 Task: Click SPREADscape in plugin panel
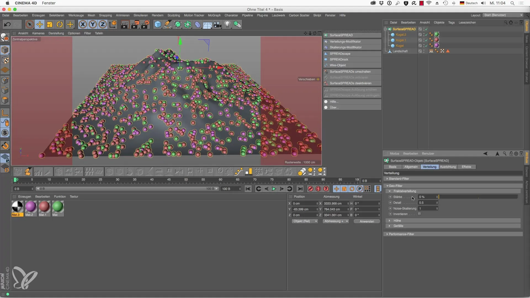click(352, 54)
